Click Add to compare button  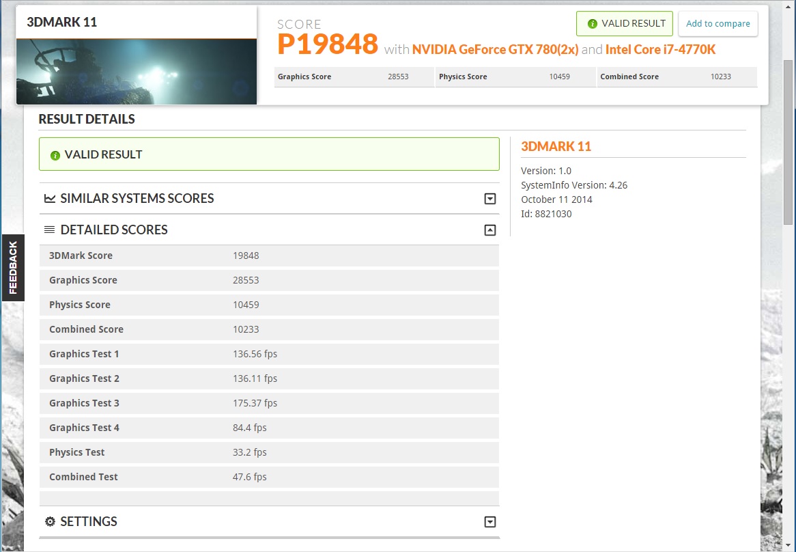point(717,23)
